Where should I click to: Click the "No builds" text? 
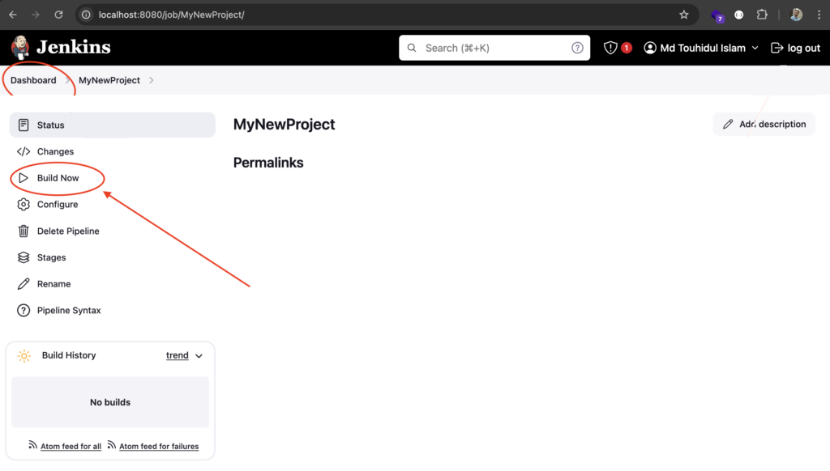[110, 402]
